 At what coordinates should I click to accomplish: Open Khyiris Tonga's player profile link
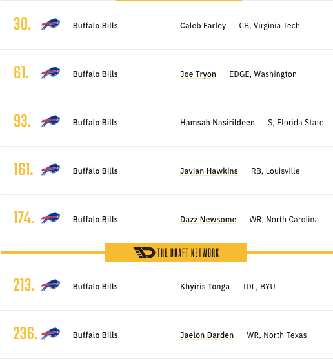pyautogui.click(x=205, y=287)
